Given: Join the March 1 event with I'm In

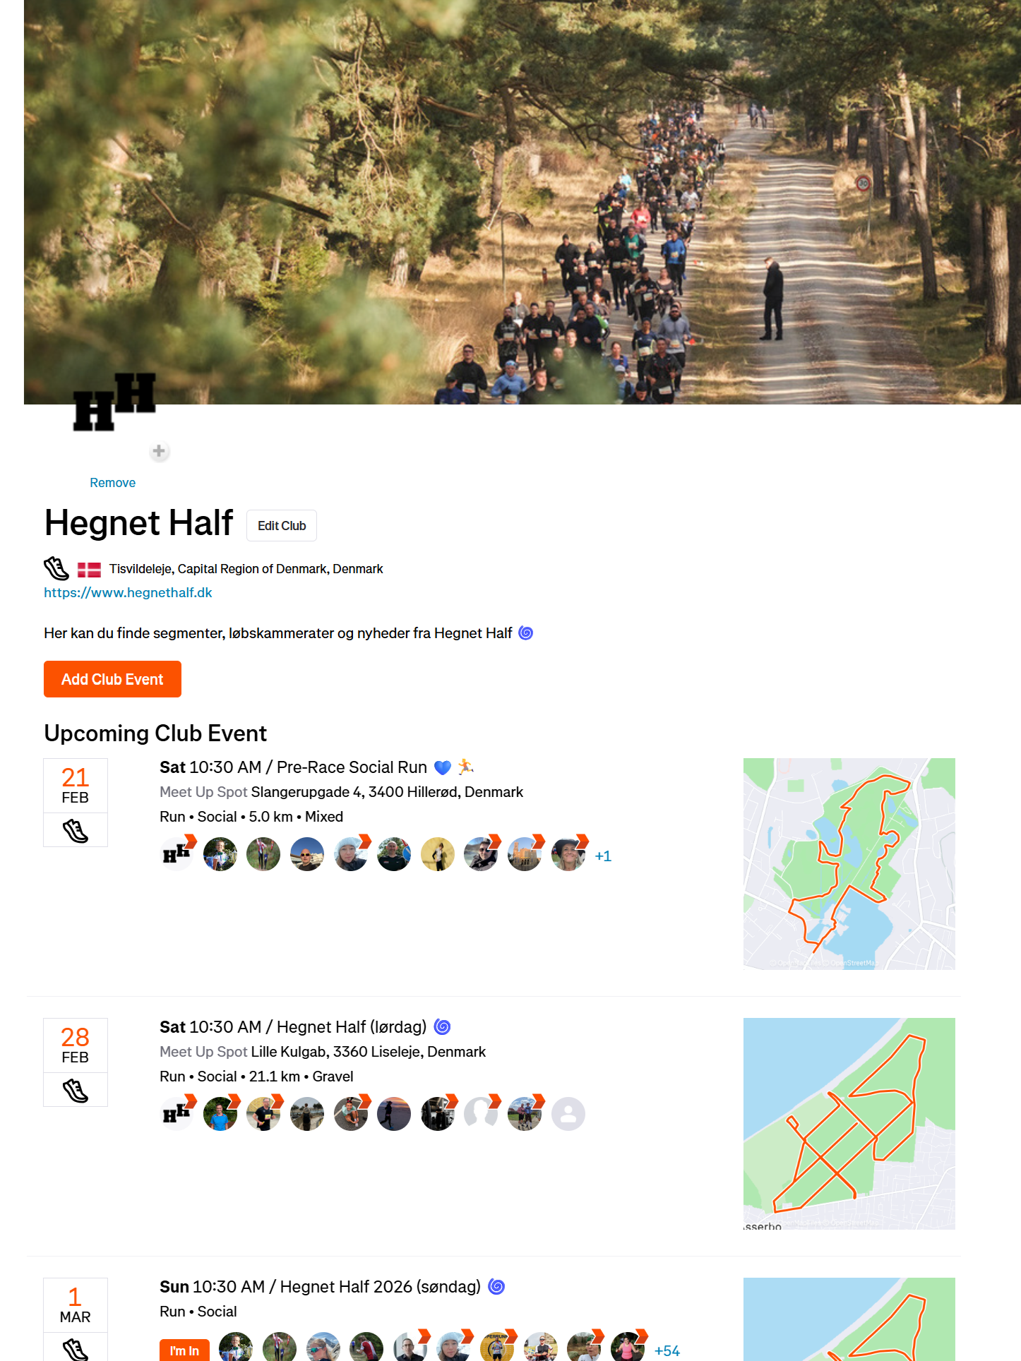Looking at the screenshot, I should pos(184,1350).
